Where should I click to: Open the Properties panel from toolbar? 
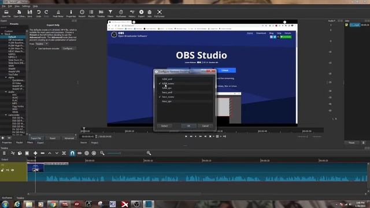71,13
